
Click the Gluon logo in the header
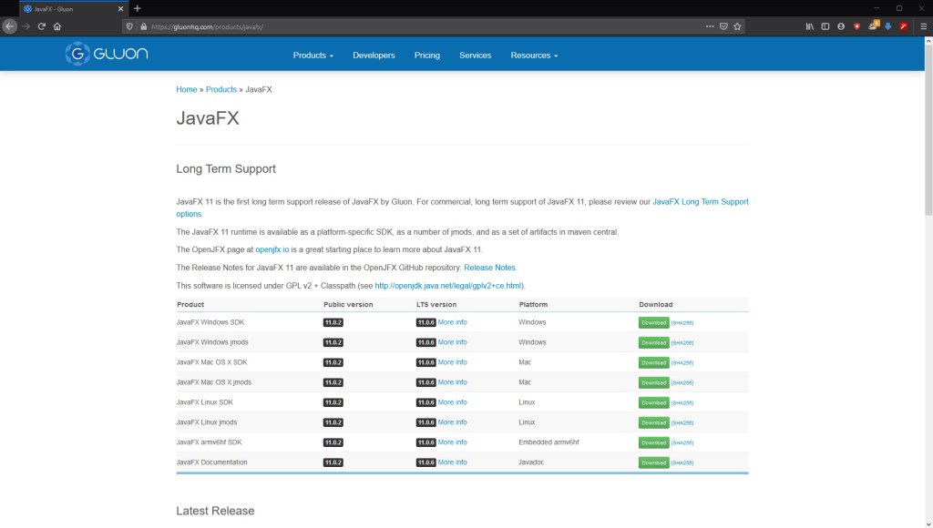107,54
